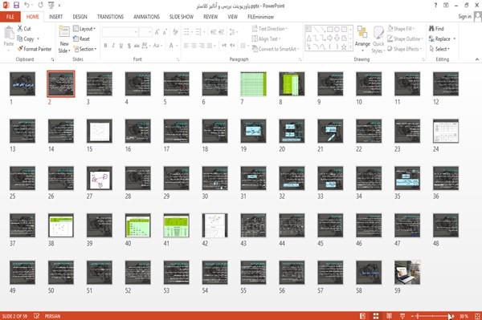
Task: Open Quick Styles gallery
Action: click(x=378, y=40)
